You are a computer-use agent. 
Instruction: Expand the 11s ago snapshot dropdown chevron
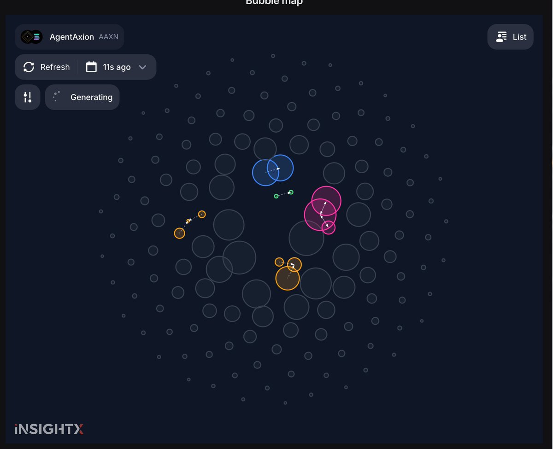click(x=142, y=67)
